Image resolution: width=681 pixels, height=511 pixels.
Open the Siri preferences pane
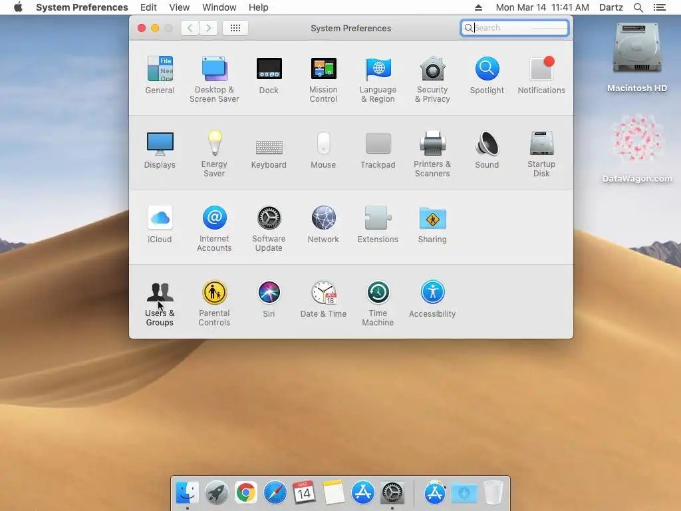pos(269,299)
